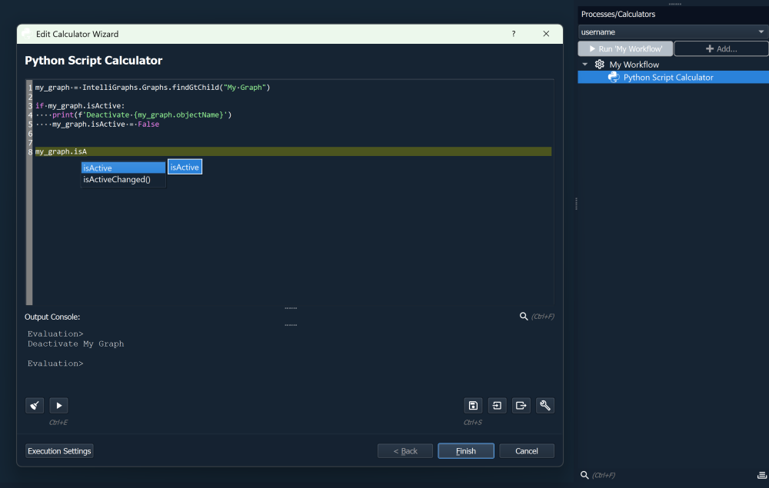Click the Execution Settings button
Screen dimensions: 769x488
click(x=59, y=451)
